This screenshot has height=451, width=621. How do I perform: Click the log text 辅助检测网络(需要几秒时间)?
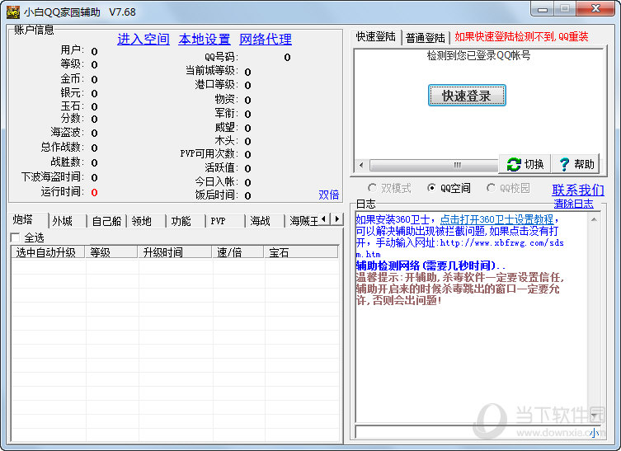click(x=430, y=265)
